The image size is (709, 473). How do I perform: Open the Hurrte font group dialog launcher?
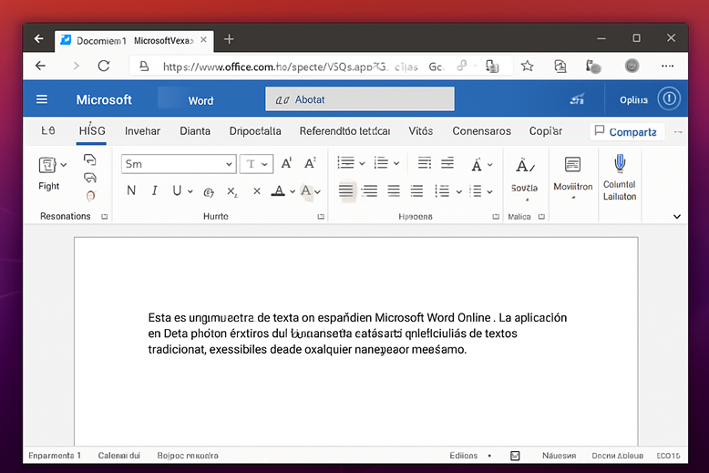click(321, 217)
